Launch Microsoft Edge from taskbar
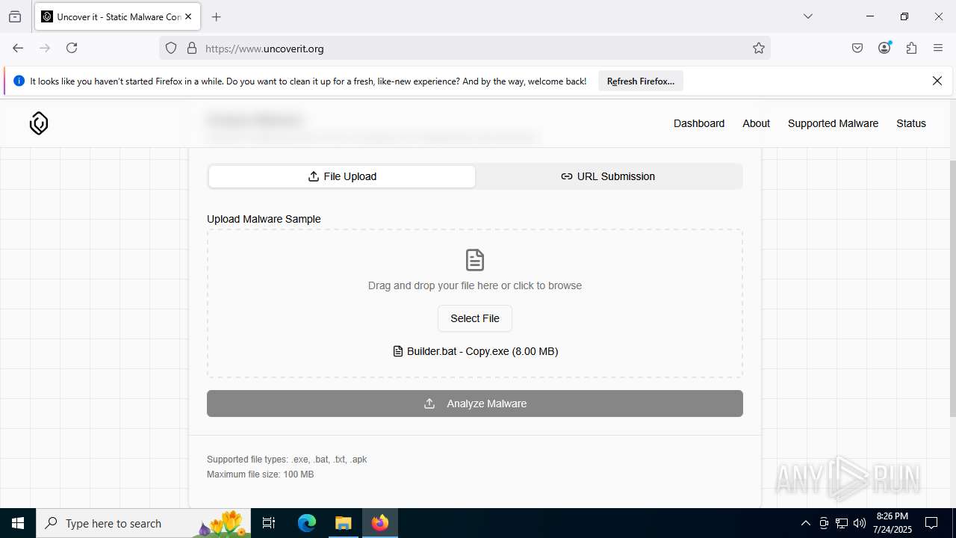956x538 pixels. click(307, 523)
